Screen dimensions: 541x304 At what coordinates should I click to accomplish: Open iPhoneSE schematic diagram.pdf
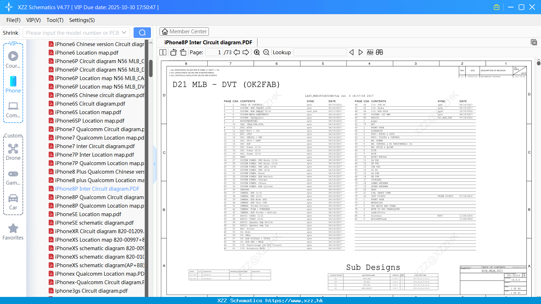[x=94, y=223]
